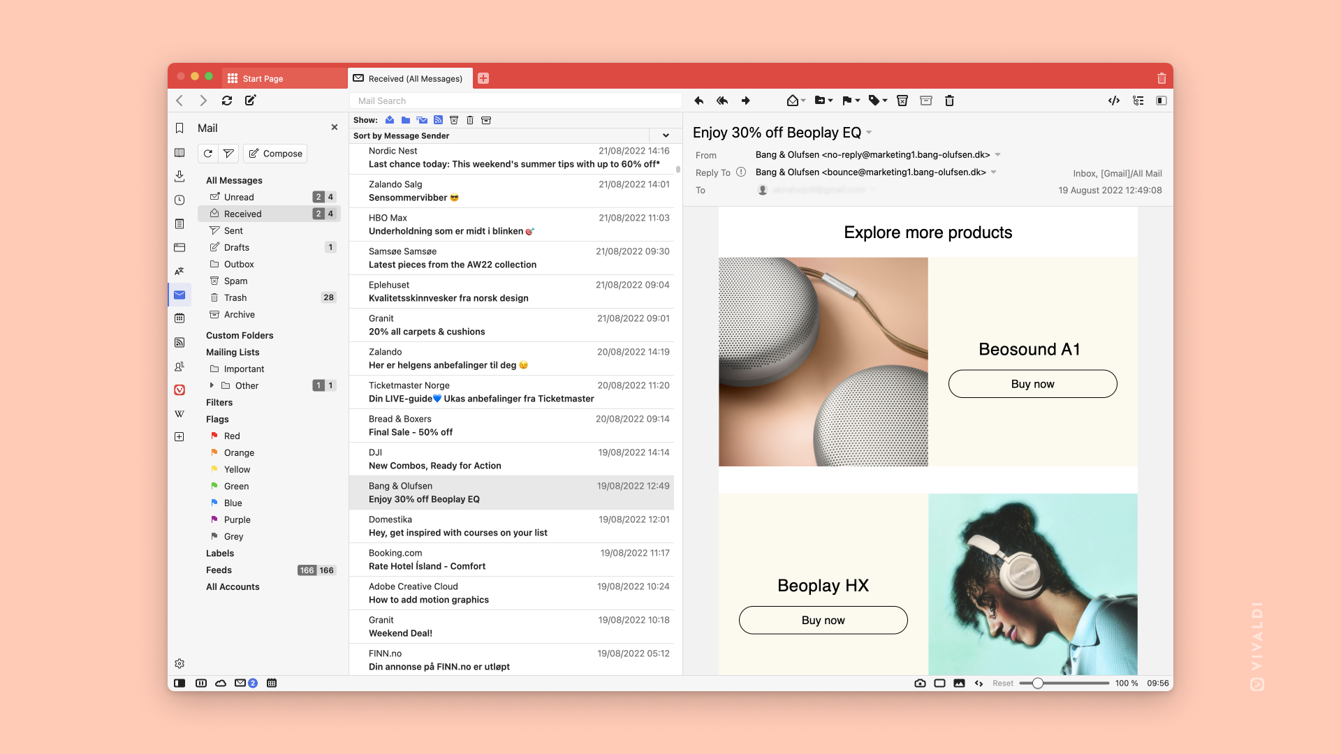Open settings with the gear icon
The width and height of the screenshot is (1341, 754).
(179, 663)
